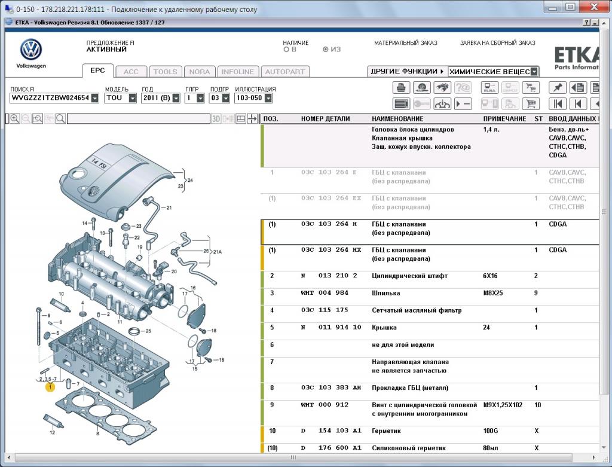Click the ЗАЯВКА НА СБОРНЫЙ ЗАКАЗ label
Viewport: 612px width, 467px height.
pos(498,43)
